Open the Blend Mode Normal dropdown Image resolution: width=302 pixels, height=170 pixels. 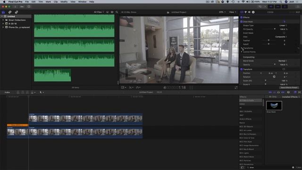(283, 61)
